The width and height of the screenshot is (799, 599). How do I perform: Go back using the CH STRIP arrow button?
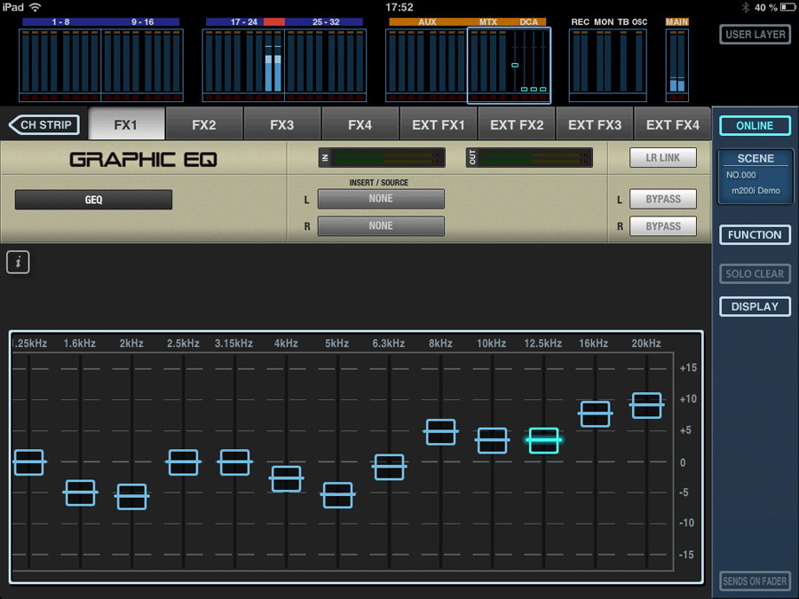tap(44, 125)
